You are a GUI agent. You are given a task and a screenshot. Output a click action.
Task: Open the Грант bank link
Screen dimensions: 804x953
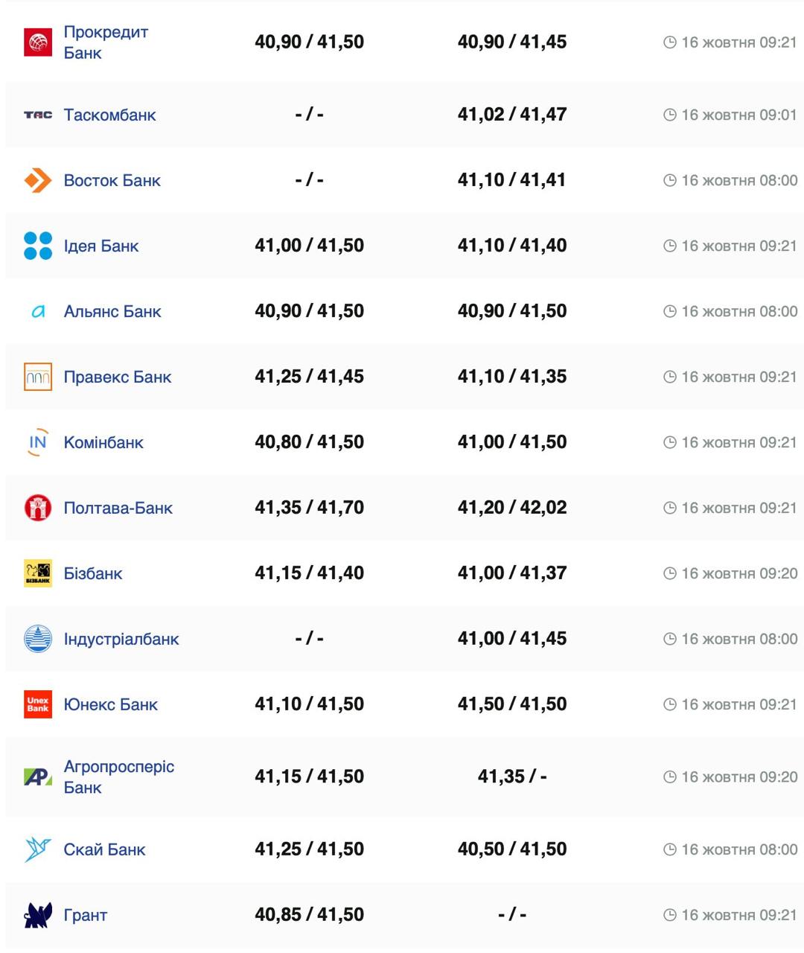(86, 915)
